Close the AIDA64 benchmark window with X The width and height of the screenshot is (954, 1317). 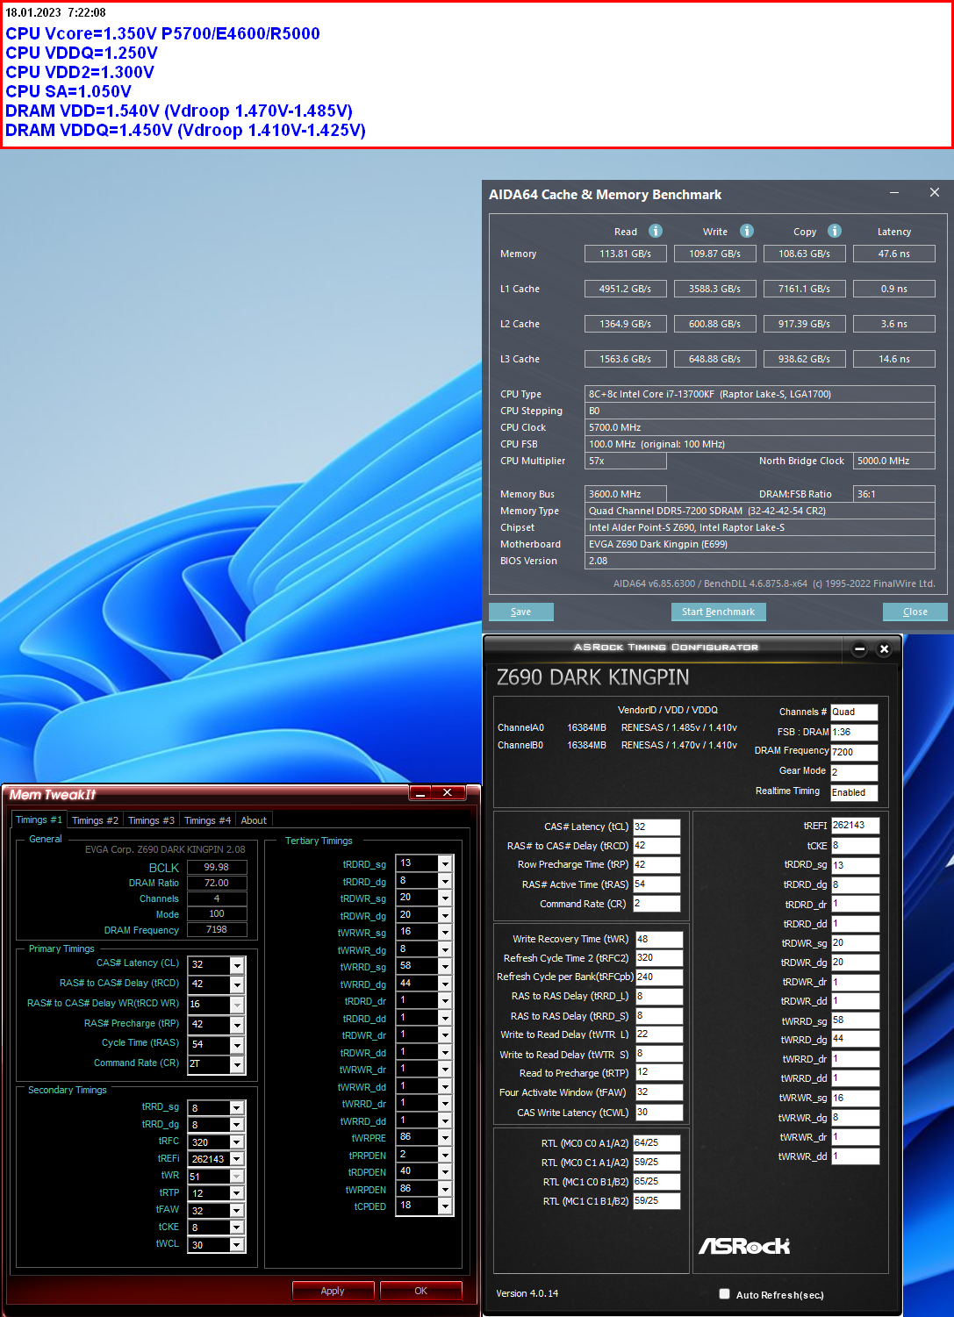coord(935,193)
